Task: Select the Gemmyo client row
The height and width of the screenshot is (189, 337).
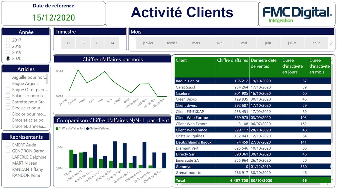Action: click(253, 166)
